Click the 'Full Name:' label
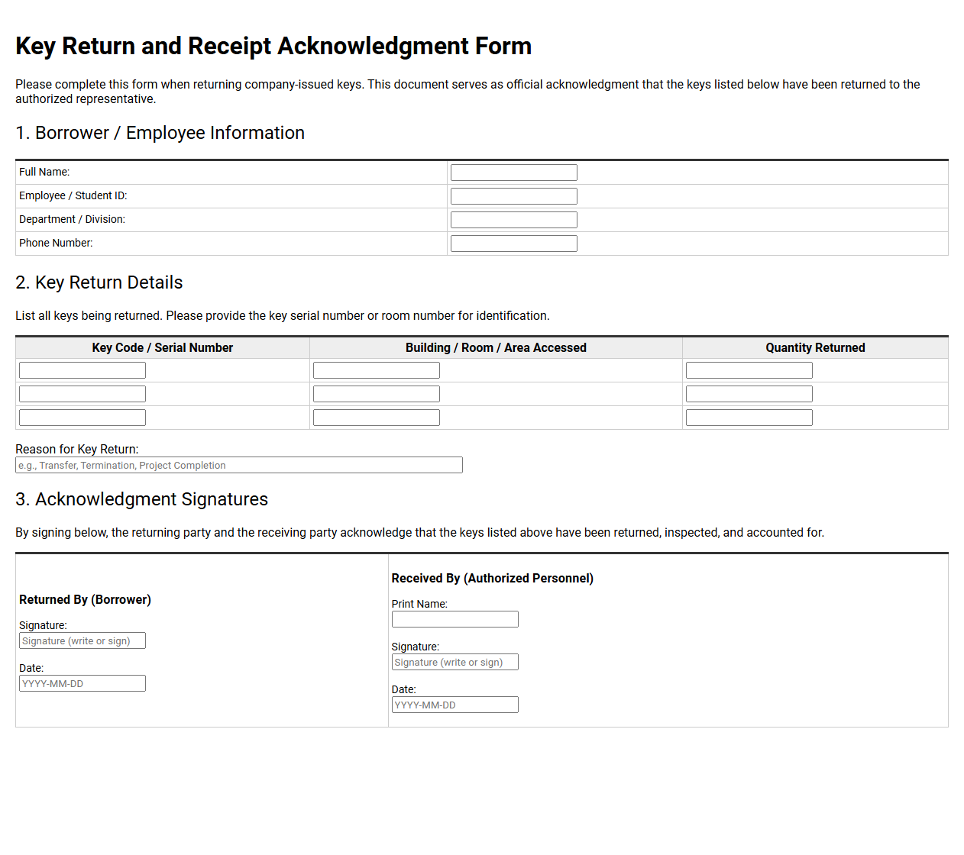The image size is (964, 855). coord(44,172)
